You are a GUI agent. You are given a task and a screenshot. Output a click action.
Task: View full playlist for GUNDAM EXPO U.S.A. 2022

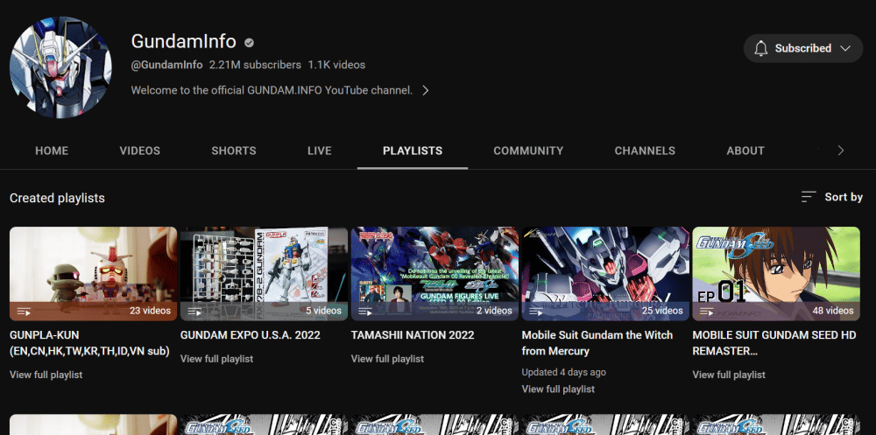coord(216,359)
